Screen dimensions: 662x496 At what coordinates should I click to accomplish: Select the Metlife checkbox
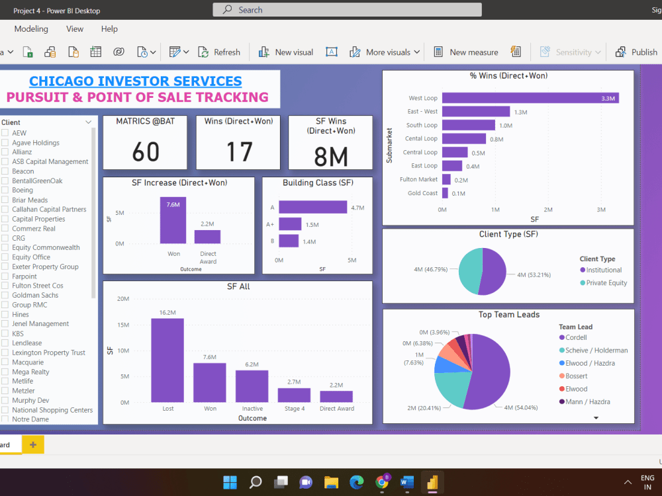[x=5, y=382]
